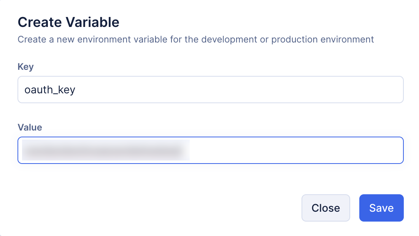Click the Value field label
The height and width of the screenshot is (236, 419).
click(x=30, y=127)
